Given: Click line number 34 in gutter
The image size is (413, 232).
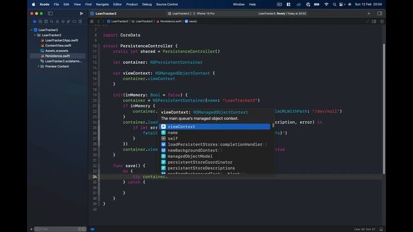Looking at the screenshot, I should click(95, 177).
